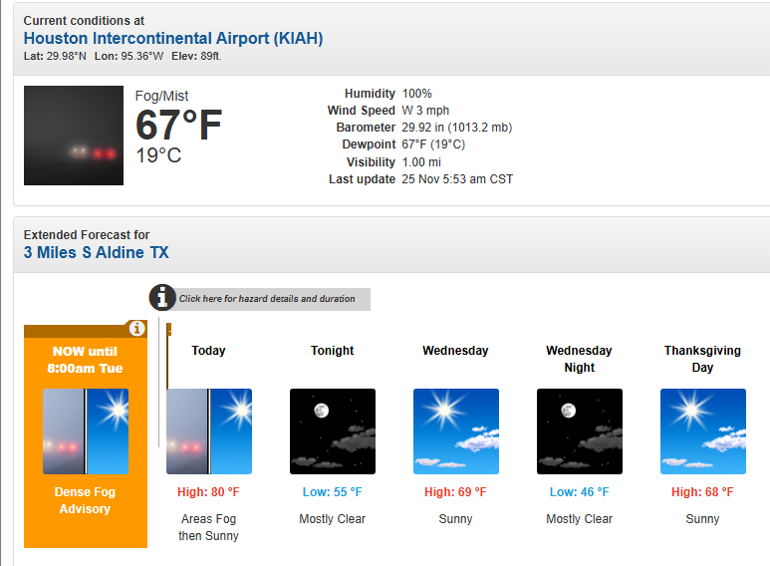Open Houston Intercontinental Airport (KIAH) link
The height and width of the screenshot is (566, 770).
pyautogui.click(x=173, y=38)
